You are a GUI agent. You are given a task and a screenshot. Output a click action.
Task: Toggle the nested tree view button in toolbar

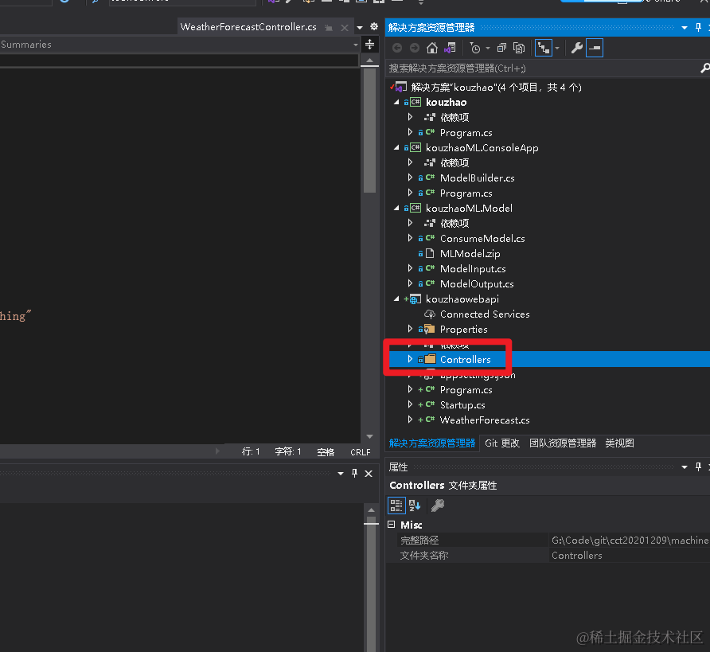click(544, 48)
